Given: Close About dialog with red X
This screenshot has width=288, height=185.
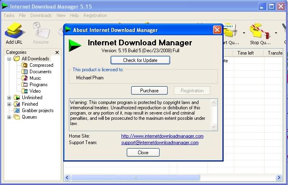Looking at the screenshot, I should [x=217, y=30].
